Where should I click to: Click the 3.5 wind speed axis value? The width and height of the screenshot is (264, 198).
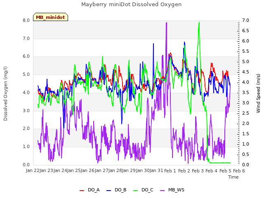click(x=245, y=93)
